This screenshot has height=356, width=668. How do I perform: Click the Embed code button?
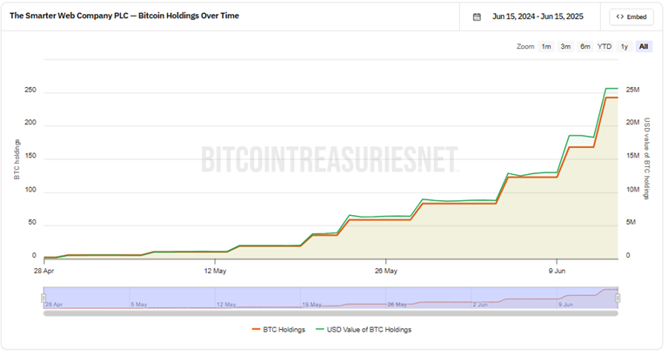[631, 17]
